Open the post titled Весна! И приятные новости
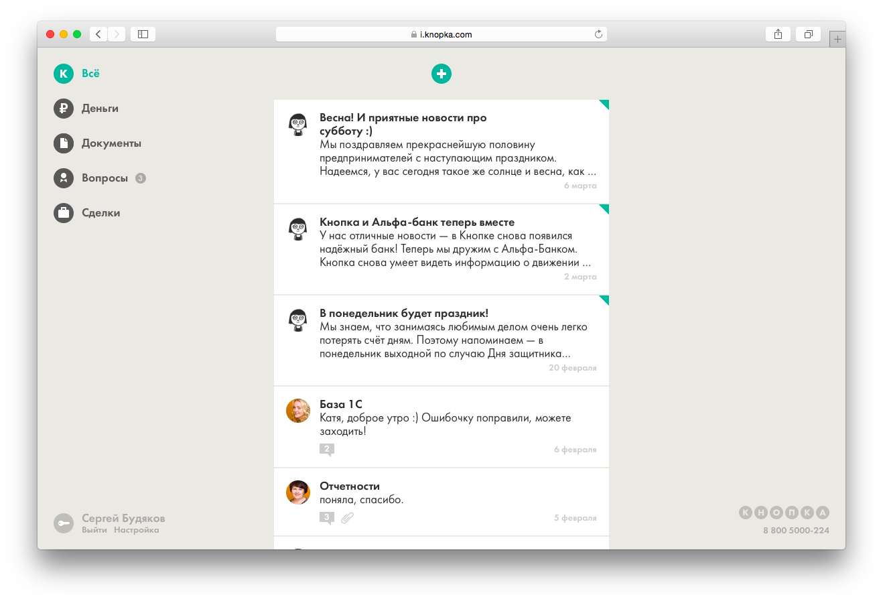The image size is (883, 603). pyautogui.click(x=403, y=125)
